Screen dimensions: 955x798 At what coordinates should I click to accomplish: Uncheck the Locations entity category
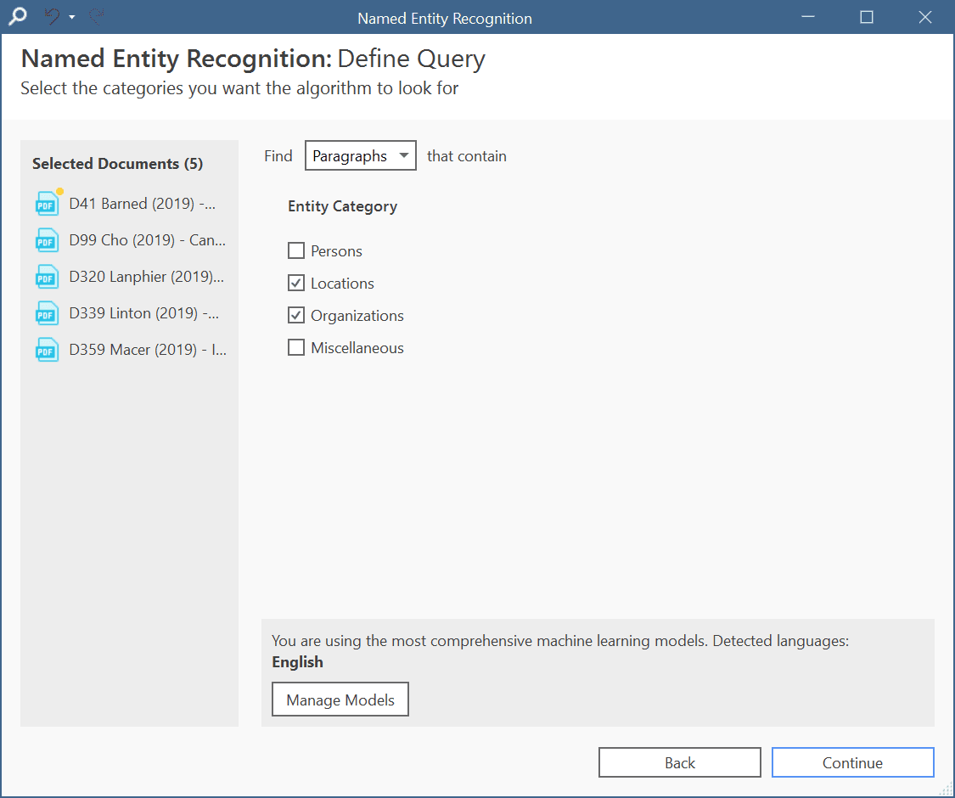point(296,283)
